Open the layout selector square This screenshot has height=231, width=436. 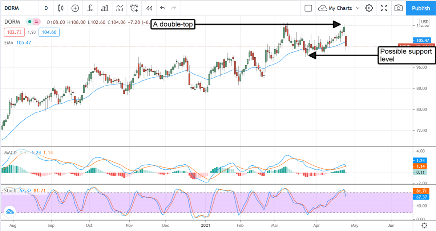[308, 8]
